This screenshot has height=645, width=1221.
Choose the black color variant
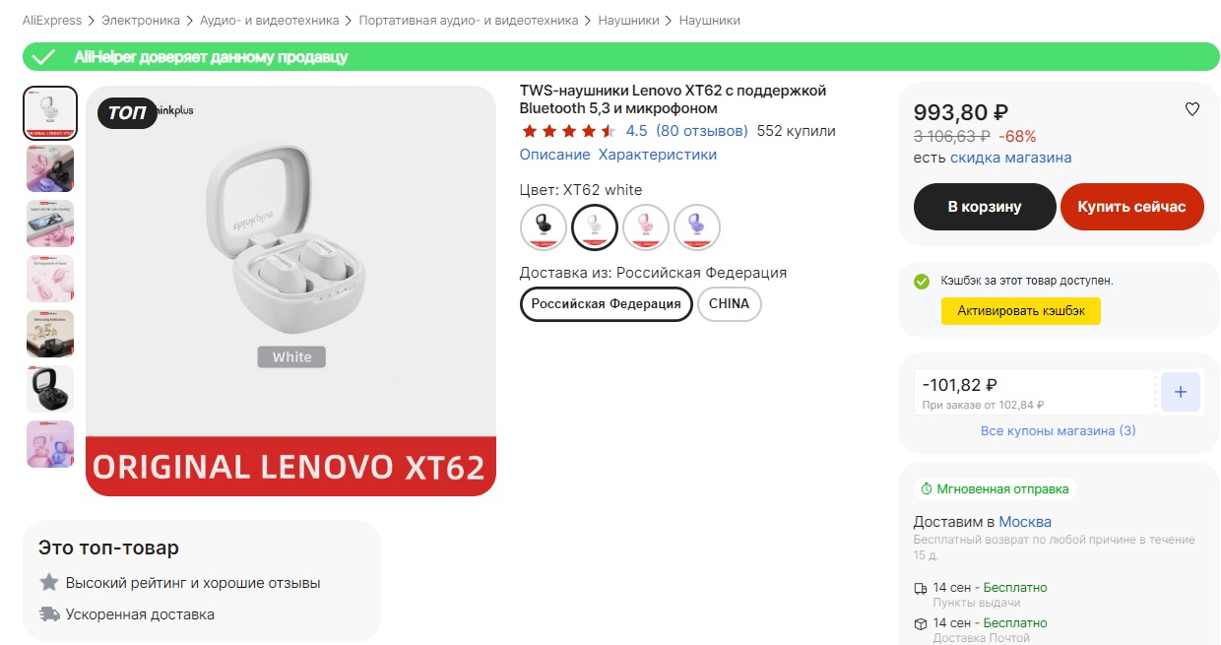click(543, 227)
